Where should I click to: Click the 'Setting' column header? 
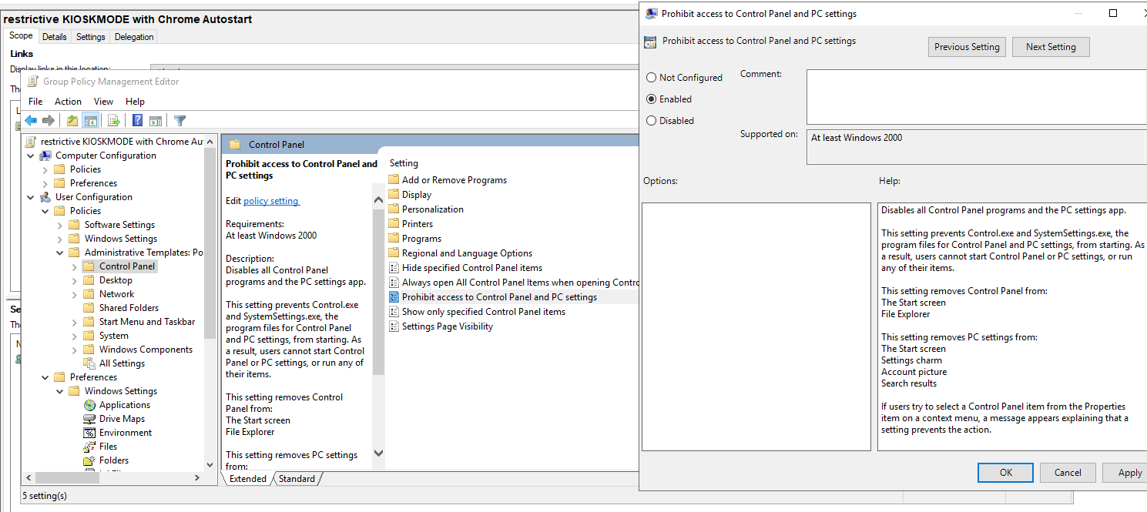coord(404,163)
